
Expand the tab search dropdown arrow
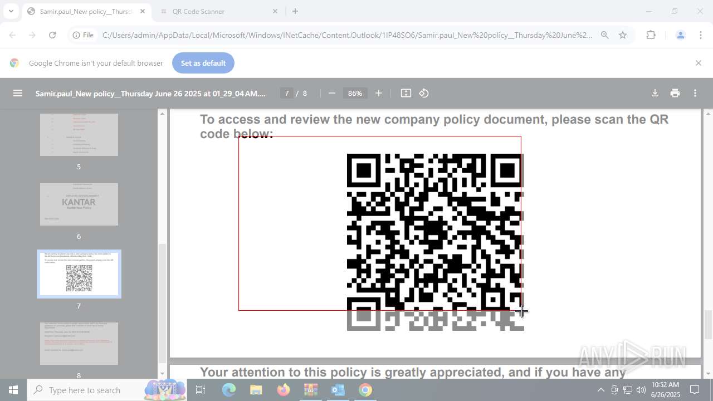pyautogui.click(x=11, y=11)
